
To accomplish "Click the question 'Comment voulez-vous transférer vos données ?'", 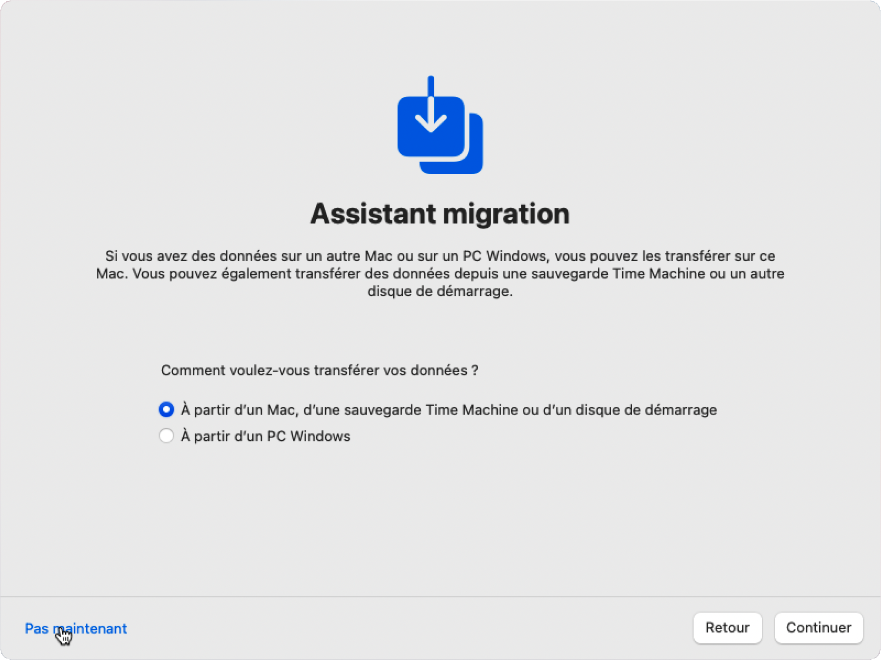I will pyautogui.click(x=319, y=370).
